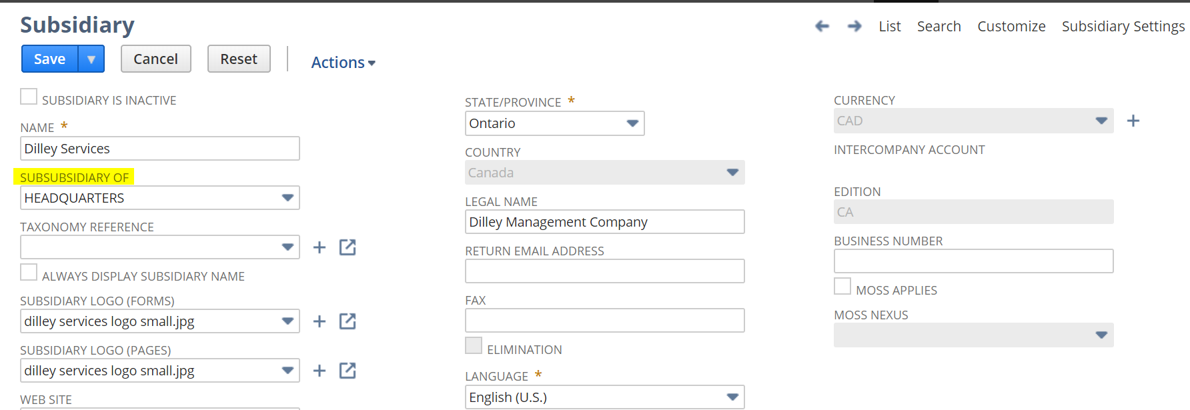Add new Taxonomy Reference with plus icon

[x=320, y=247]
